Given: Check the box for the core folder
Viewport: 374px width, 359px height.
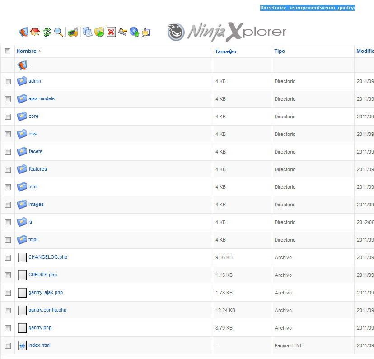Looking at the screenshot, I should point(8,117).
